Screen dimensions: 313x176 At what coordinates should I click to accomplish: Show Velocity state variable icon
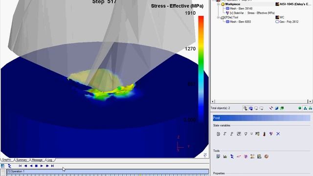246,134
